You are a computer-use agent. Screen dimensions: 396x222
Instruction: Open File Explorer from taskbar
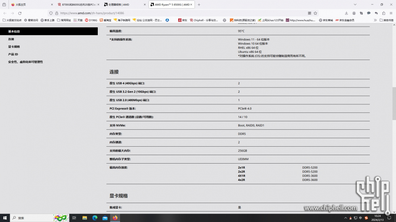[84, 218]
